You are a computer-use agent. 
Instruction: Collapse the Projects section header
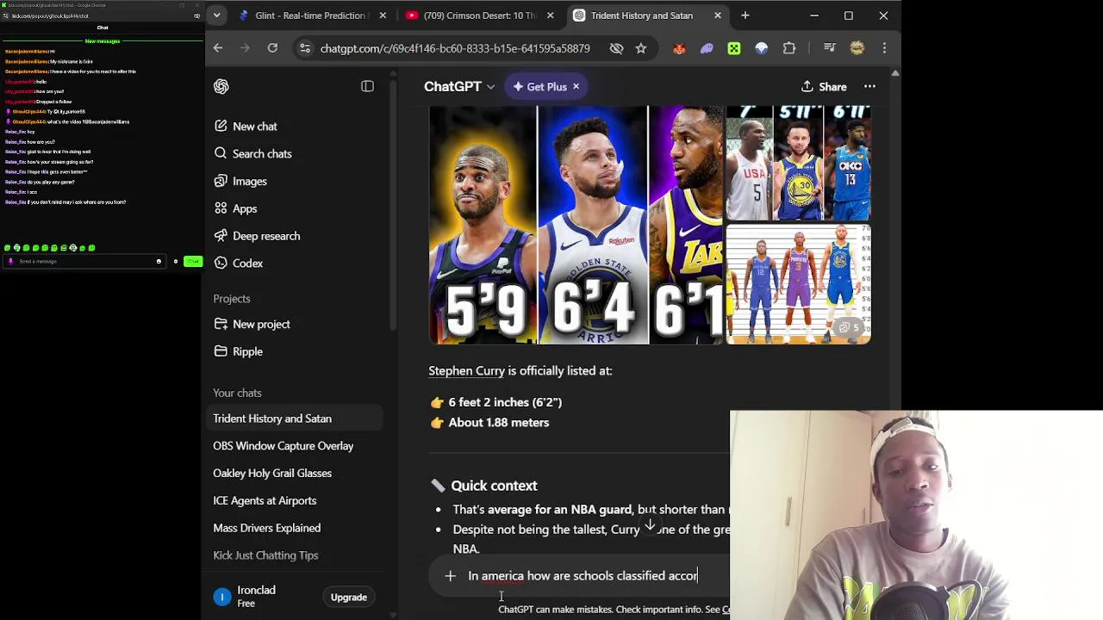click(232, 298)
